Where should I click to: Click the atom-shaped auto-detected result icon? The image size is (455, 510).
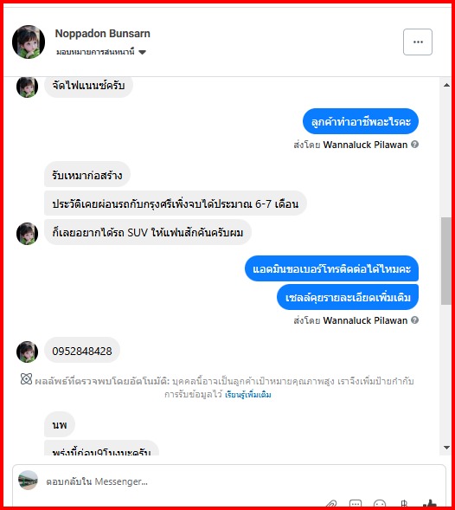coord(26,379)
